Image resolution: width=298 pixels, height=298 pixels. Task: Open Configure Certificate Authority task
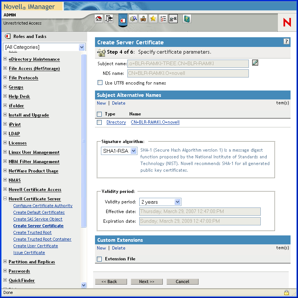click(x=43, y=206)
